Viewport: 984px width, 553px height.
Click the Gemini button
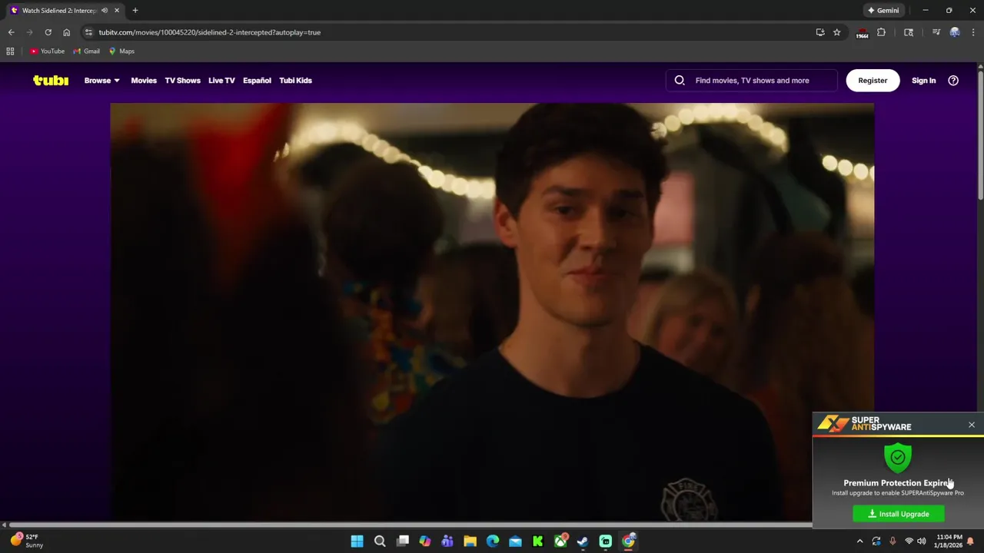pos(883,11)
